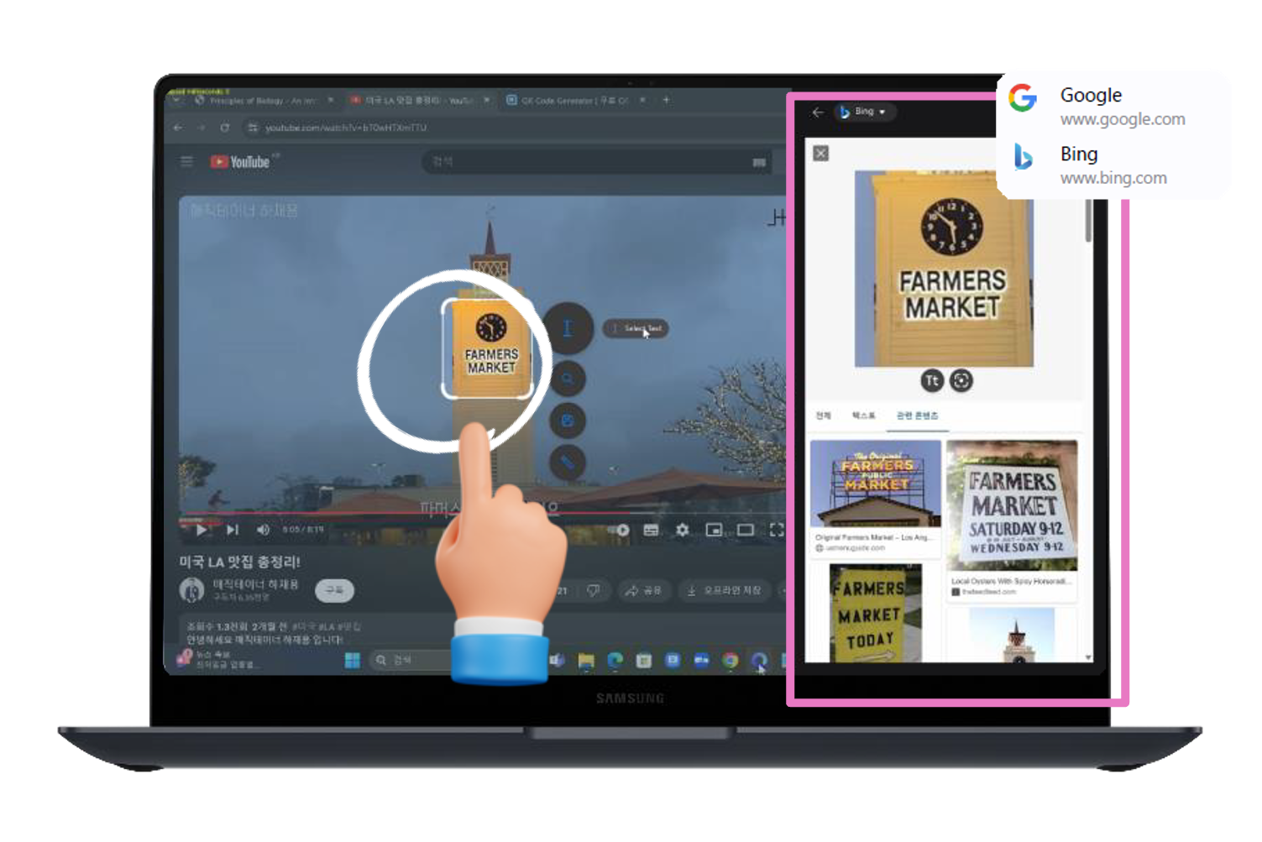Mute the video volume
The height and width of the screenshot is (842, 1262).
click(x=263, y=530)
